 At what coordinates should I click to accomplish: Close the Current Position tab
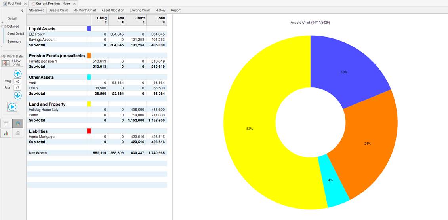(74, 4)
